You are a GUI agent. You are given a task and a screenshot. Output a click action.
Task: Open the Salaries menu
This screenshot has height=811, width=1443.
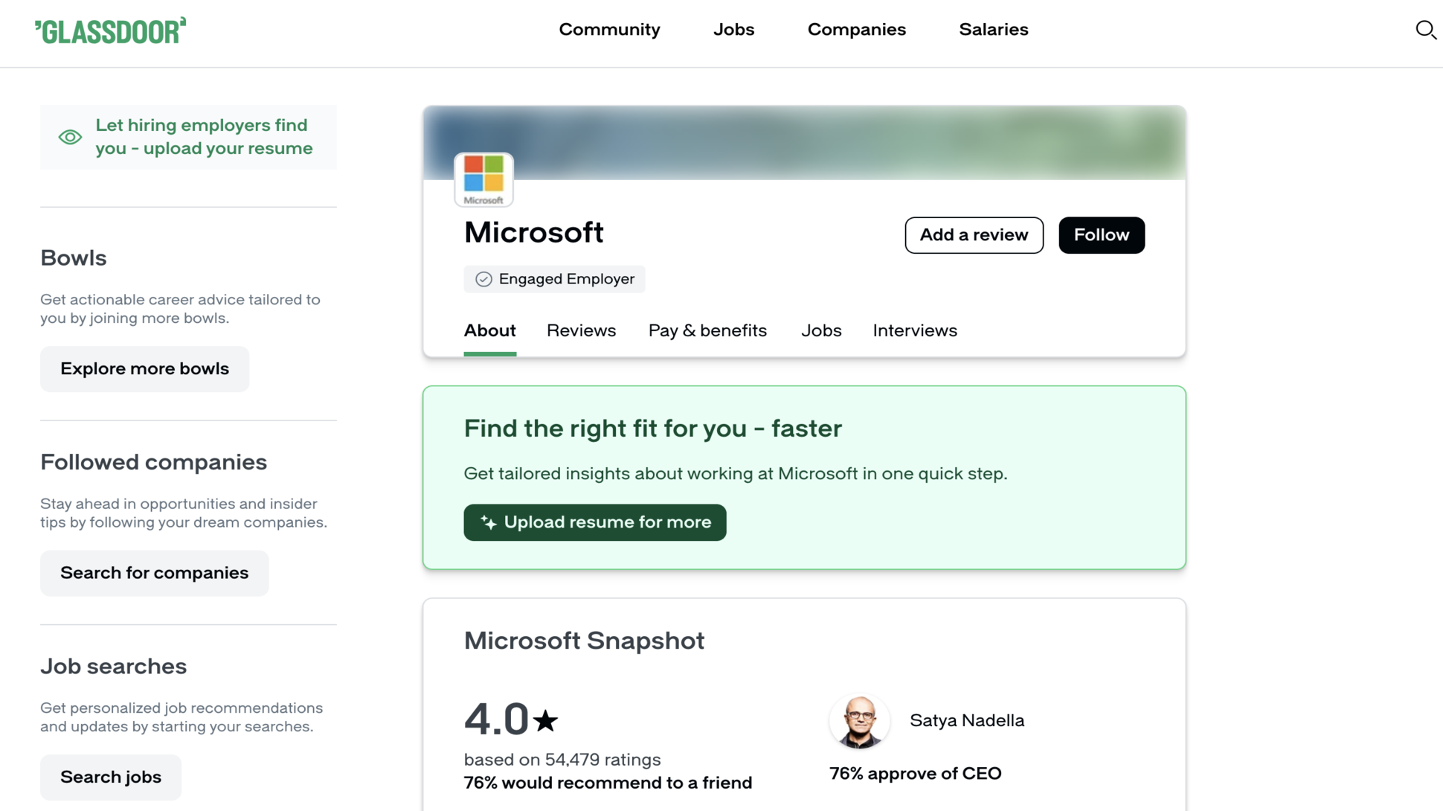[994, 30]
